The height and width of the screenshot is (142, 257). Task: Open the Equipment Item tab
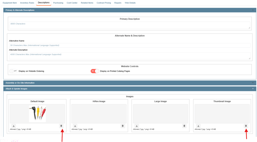pyautogui.click(x=10, y=3)
